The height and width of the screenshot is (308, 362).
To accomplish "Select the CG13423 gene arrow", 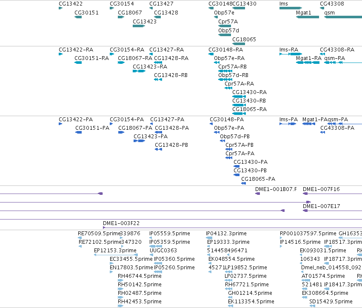I will tap(139, 26).
